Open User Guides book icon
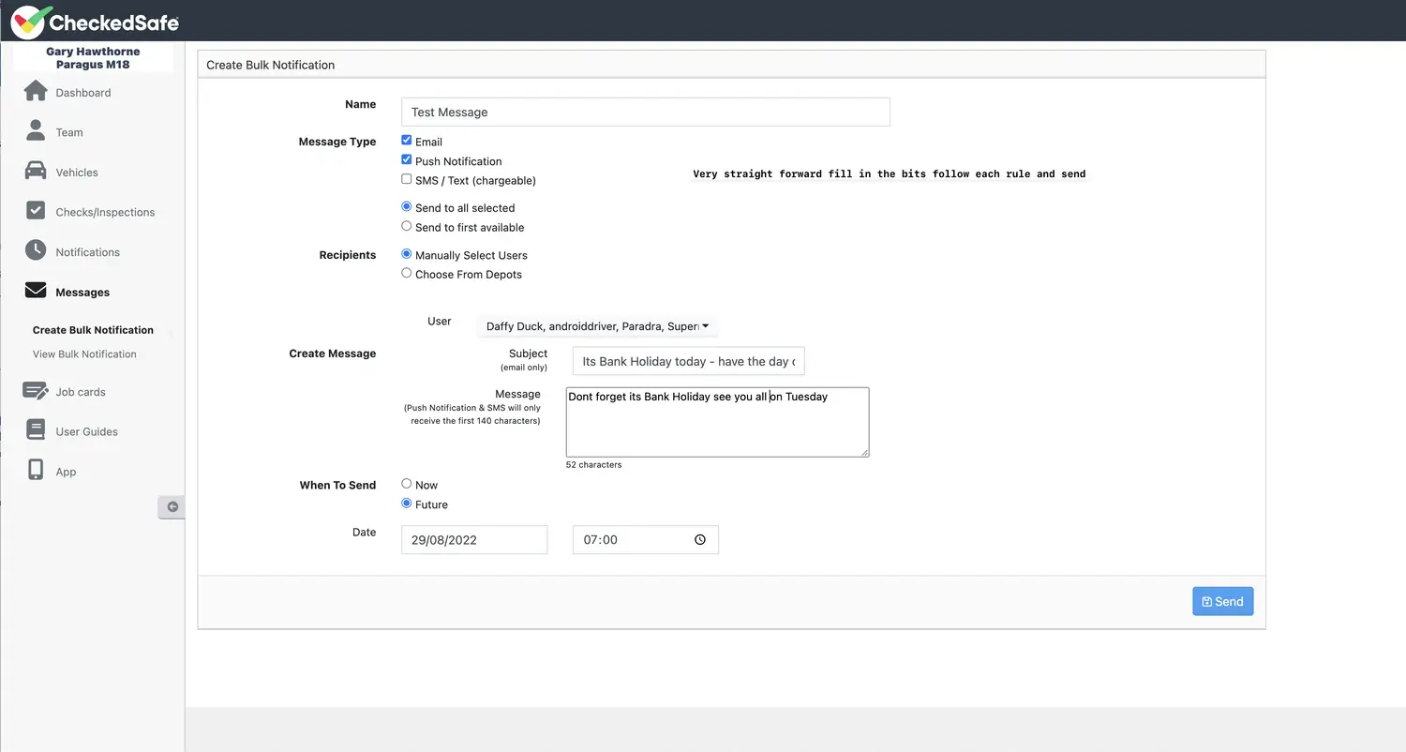The width and height of the screenshot is (1406, 752). [36, 430]
